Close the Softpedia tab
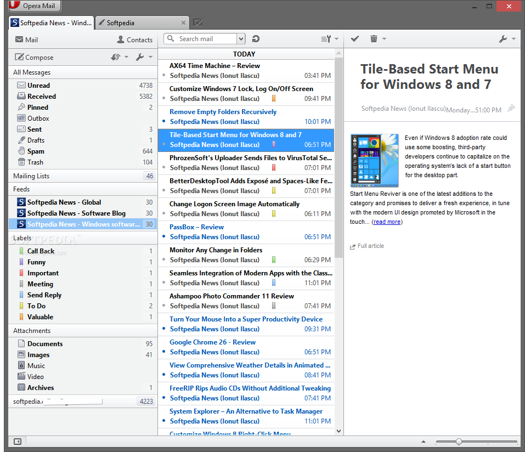The image size is (525, 452). pos(183,23)
